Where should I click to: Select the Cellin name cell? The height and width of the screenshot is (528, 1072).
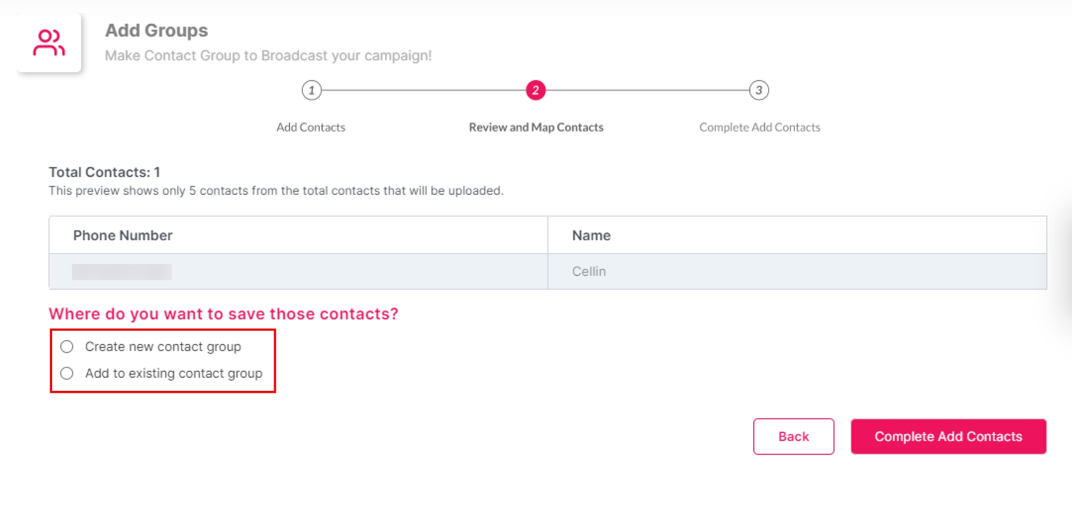coord(589,271)
